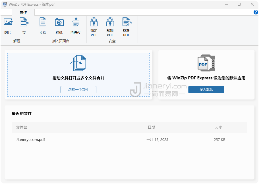
Task: Click the 文件名 column header
Action: 22,127
